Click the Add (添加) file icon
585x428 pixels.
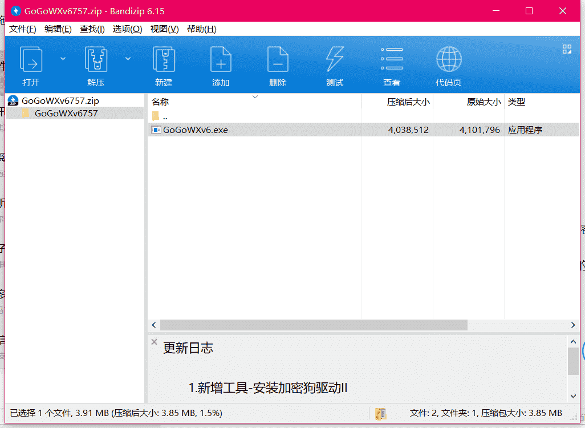(x=221, y=59)
